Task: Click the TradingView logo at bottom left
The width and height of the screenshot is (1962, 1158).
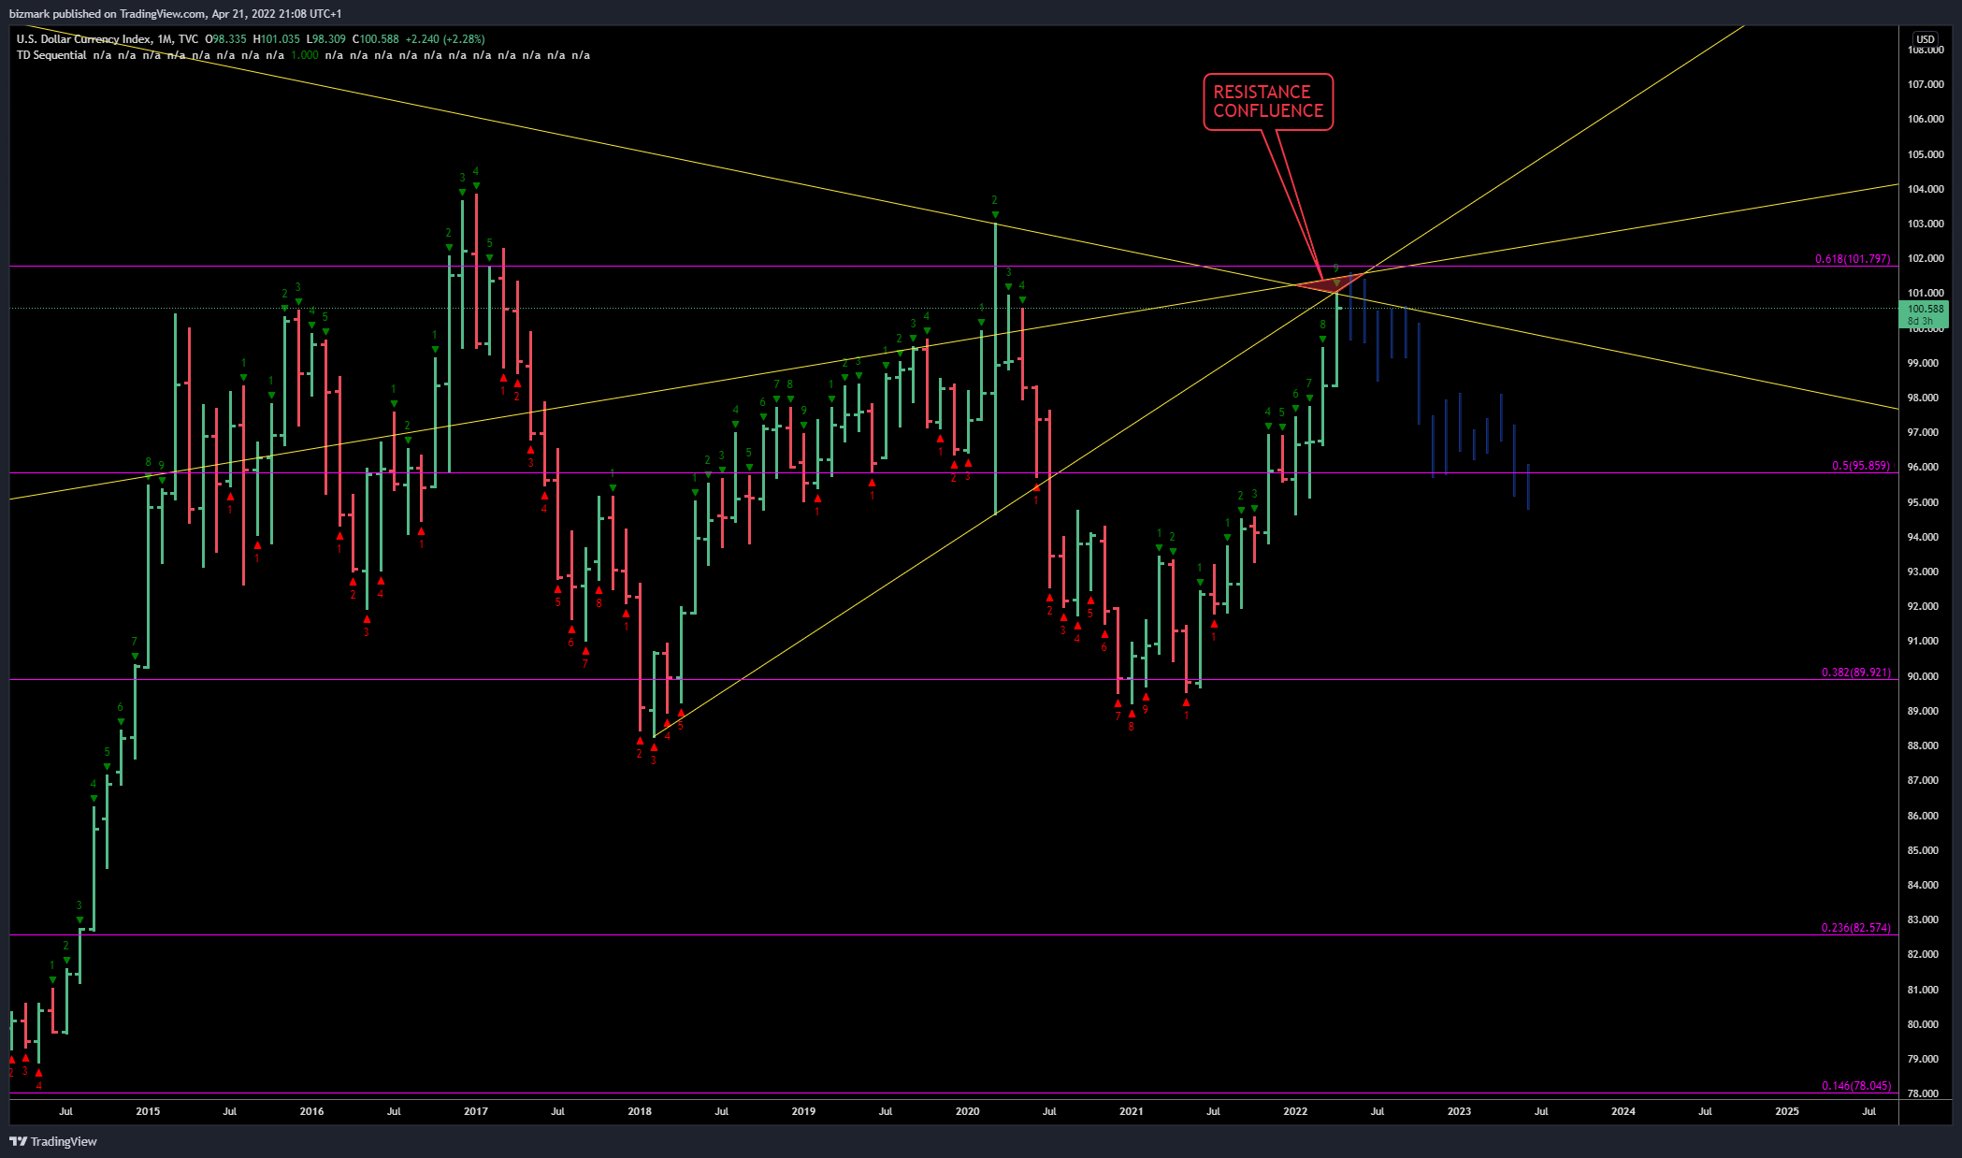Action: [x=53, y=1141]
